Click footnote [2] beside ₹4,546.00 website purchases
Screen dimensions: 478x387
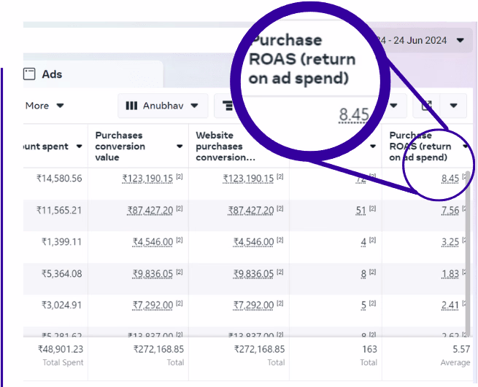280,241
